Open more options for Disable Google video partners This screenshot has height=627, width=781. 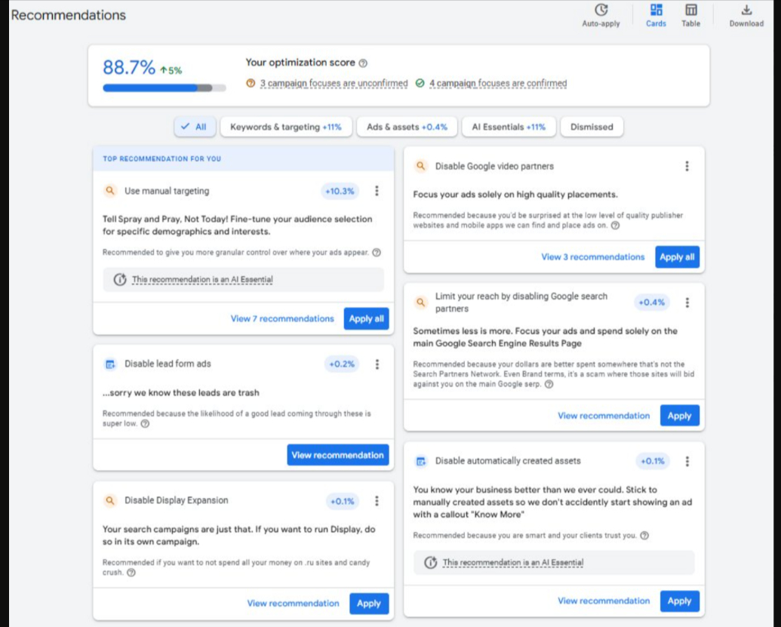pos(687,166)
